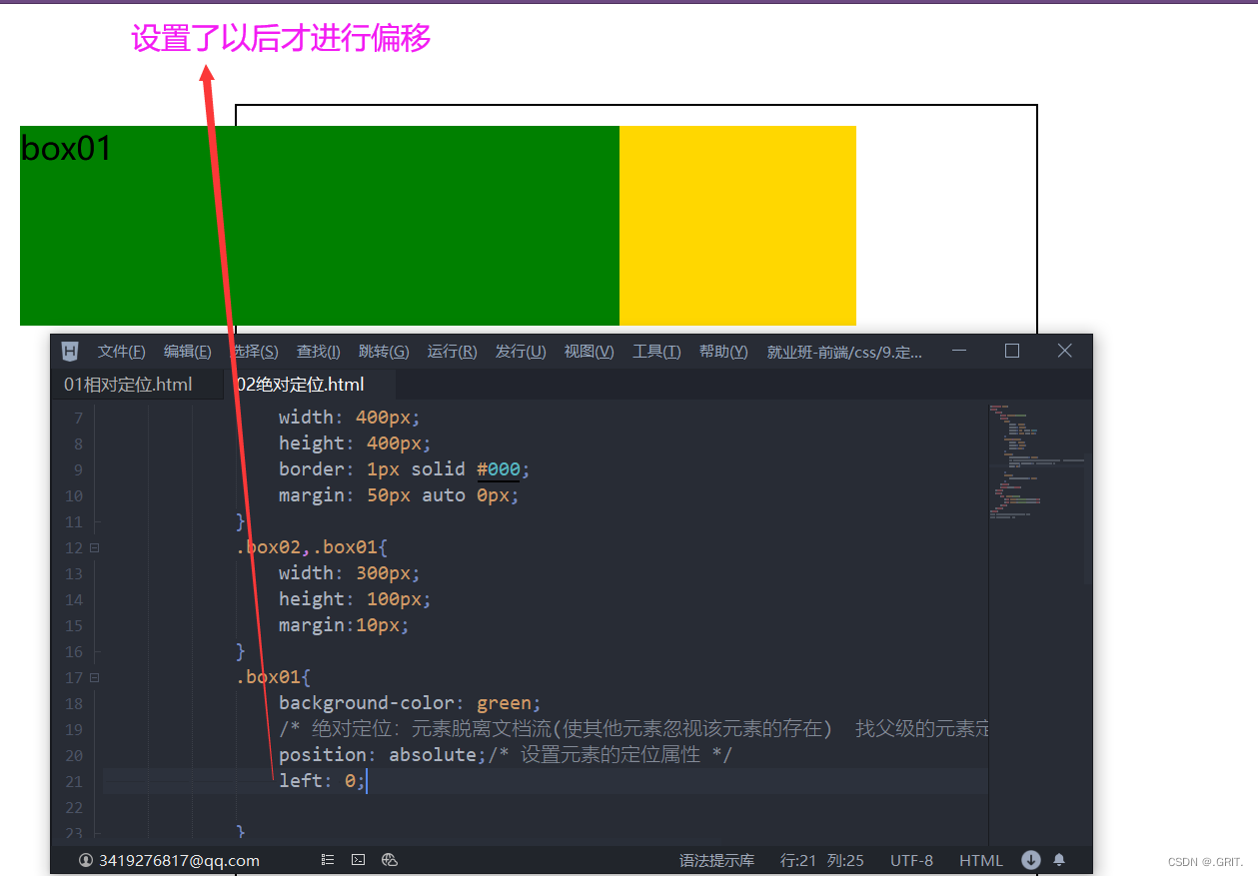
Task: Click line number 21 in gutter
Action: (74, 781)
